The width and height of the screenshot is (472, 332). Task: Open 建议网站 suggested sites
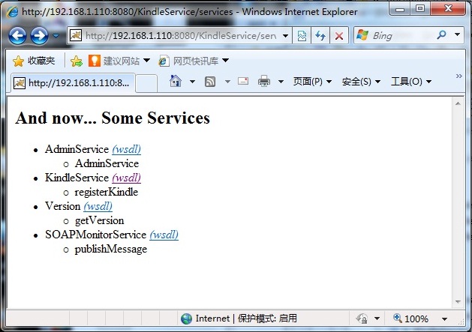pyautogui.click(x=114, y=61)
